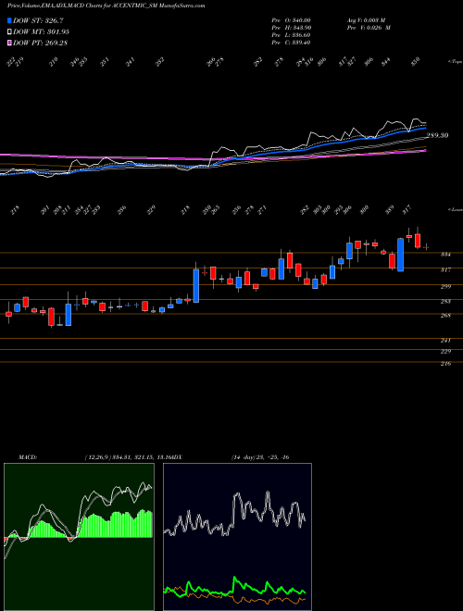
Task: Click the tall blue candle crossing the 299 level
Action: [196, 286]
